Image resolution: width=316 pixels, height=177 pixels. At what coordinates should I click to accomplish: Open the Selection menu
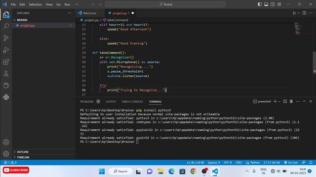[x=35, y=4]
